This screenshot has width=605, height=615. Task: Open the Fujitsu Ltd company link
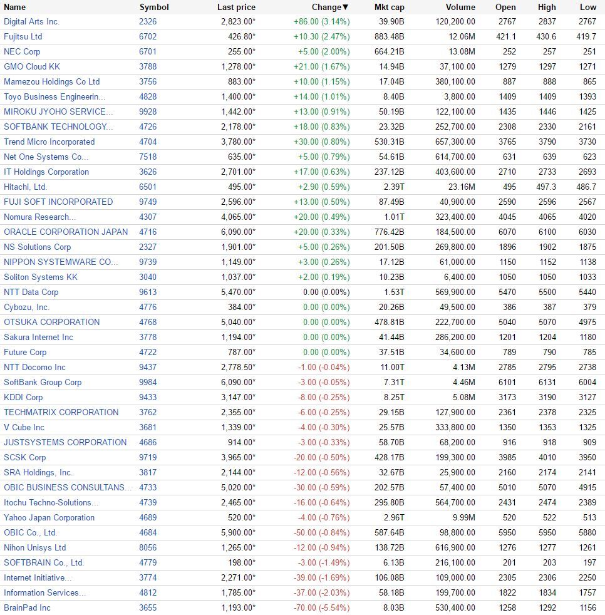click(23, 36)
